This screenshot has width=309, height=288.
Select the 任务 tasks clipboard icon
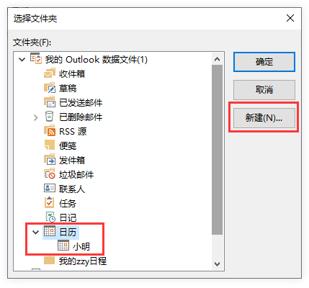click(49, 202)
